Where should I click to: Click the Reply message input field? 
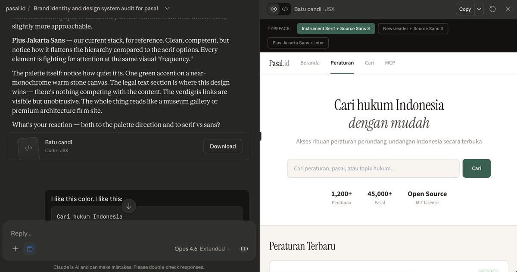point(129,233)
